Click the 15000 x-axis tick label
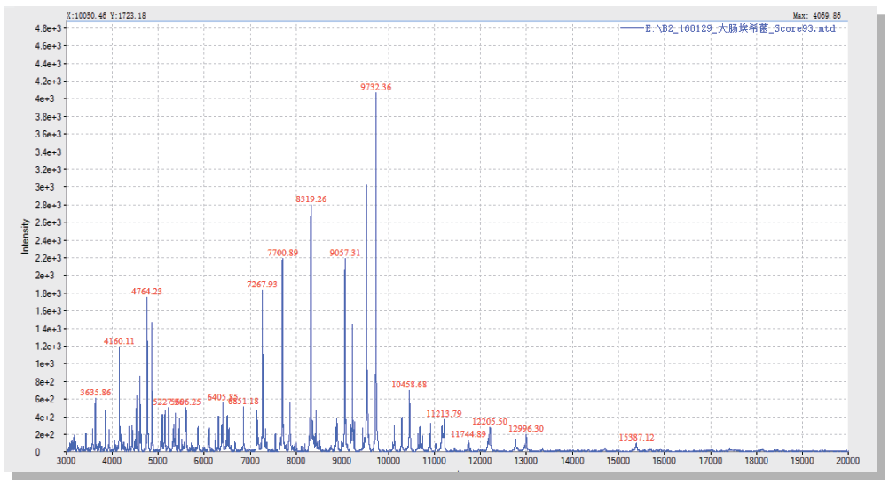 (x=618, y=461)
